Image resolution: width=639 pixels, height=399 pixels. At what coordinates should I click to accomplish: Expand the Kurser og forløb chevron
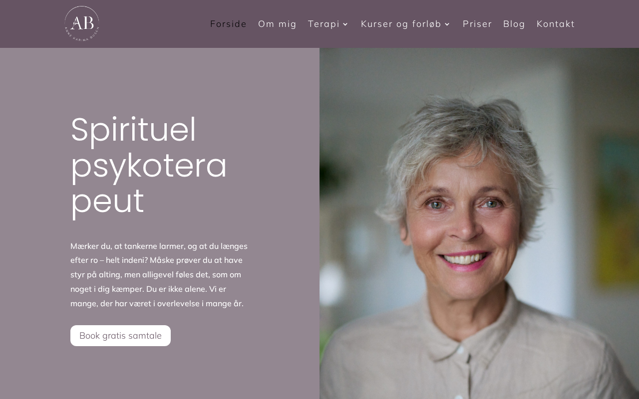[x=447, y=24]
